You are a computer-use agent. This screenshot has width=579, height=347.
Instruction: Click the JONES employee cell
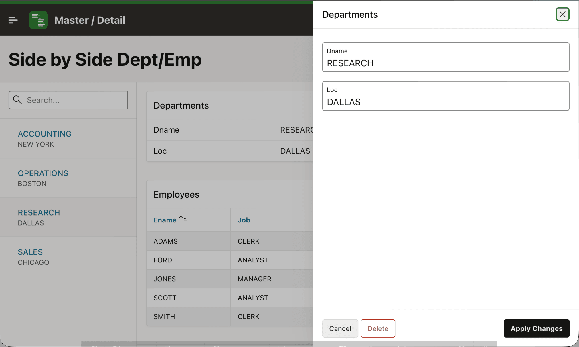point(188,279)
